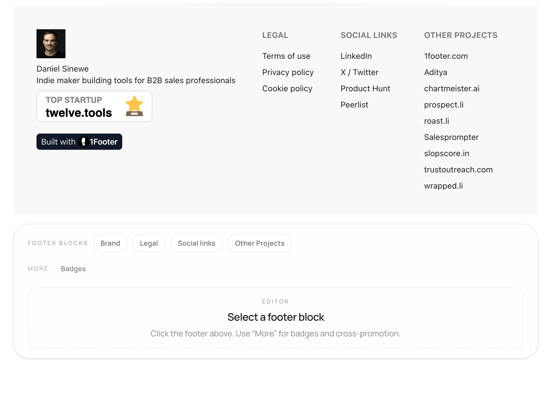The height and width of the screenshot is (414, 552).
Task: Open the Privacy policy link
Action: (288, 72)
